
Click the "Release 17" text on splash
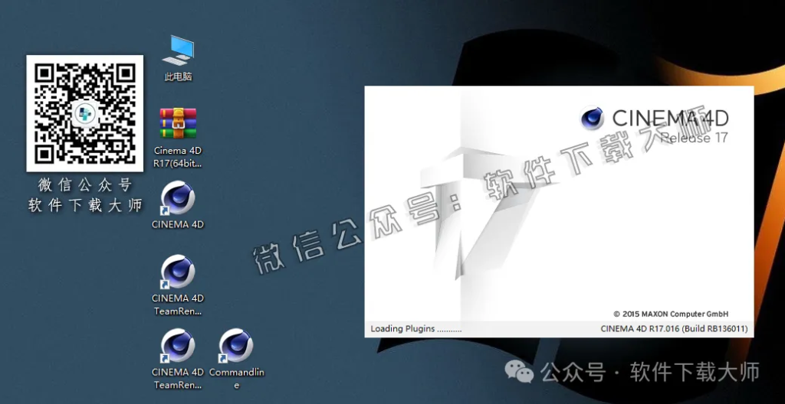(694, 138)
